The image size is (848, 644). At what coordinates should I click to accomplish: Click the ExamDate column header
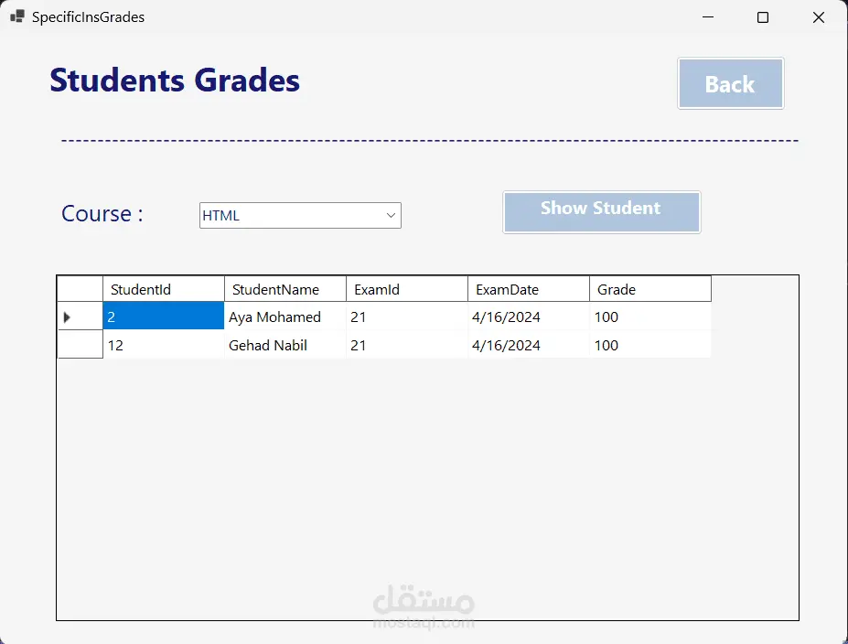click(x=529, y=289)
